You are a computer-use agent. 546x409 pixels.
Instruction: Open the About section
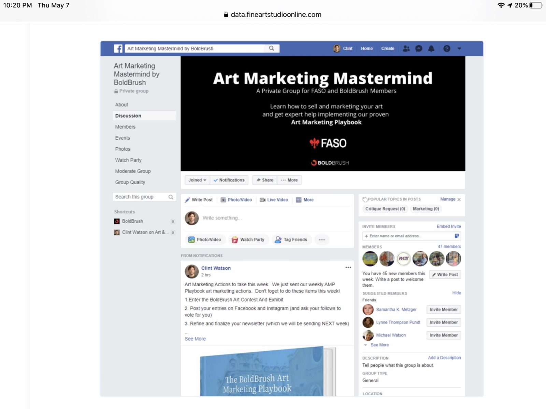[121, 105]
